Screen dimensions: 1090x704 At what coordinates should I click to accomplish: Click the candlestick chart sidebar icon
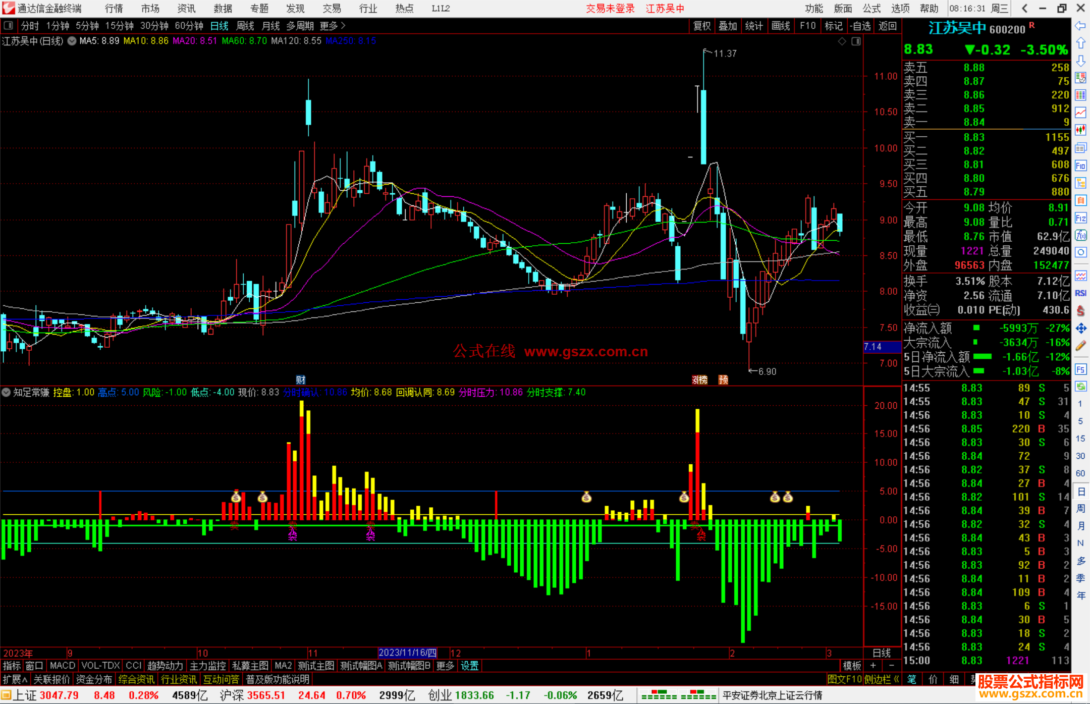(x=1080, y=130)
